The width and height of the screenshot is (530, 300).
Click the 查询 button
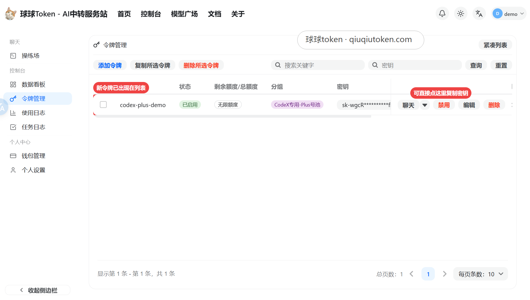[x=476, y=65]
